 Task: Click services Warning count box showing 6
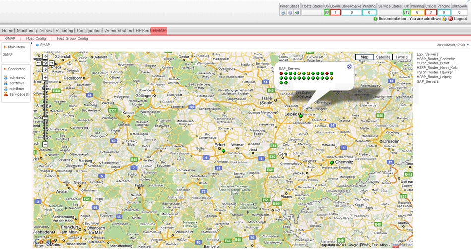coord(417,12)
